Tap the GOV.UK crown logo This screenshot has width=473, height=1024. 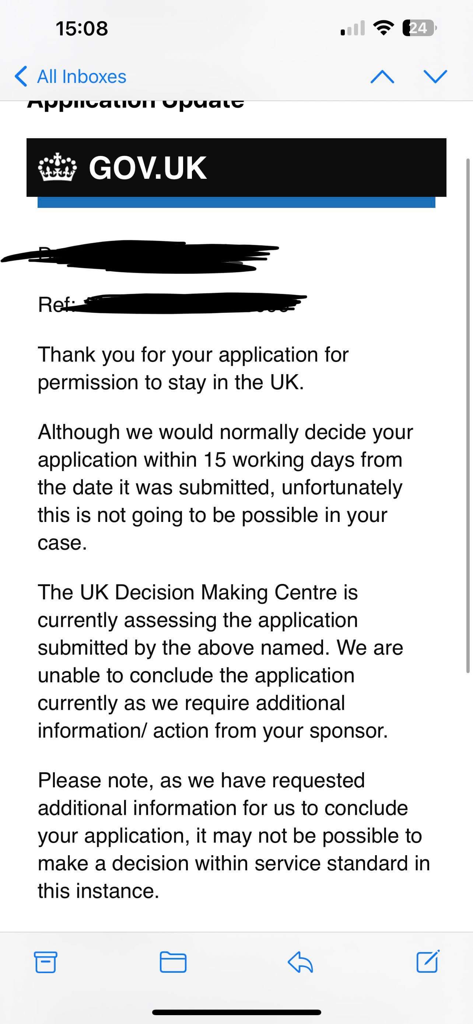point(57,167)
